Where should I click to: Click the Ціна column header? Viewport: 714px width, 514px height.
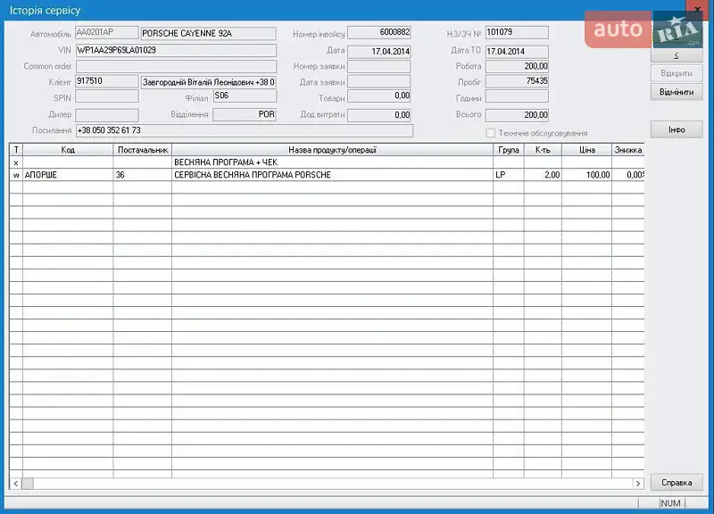coord(586,150)
